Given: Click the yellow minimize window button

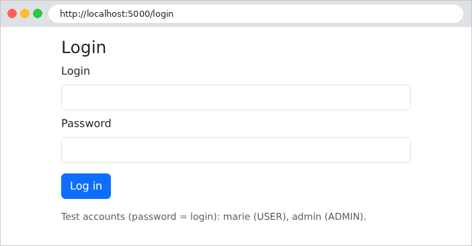Looking at the screenshot, I should click(x=25, y=13).
